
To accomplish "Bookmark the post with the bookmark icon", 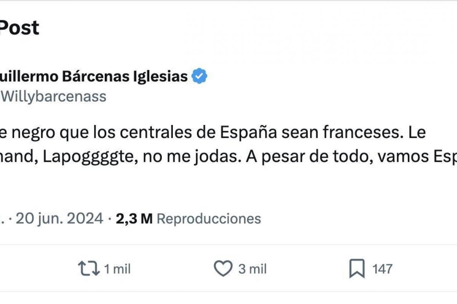I will tap(357, 269).
